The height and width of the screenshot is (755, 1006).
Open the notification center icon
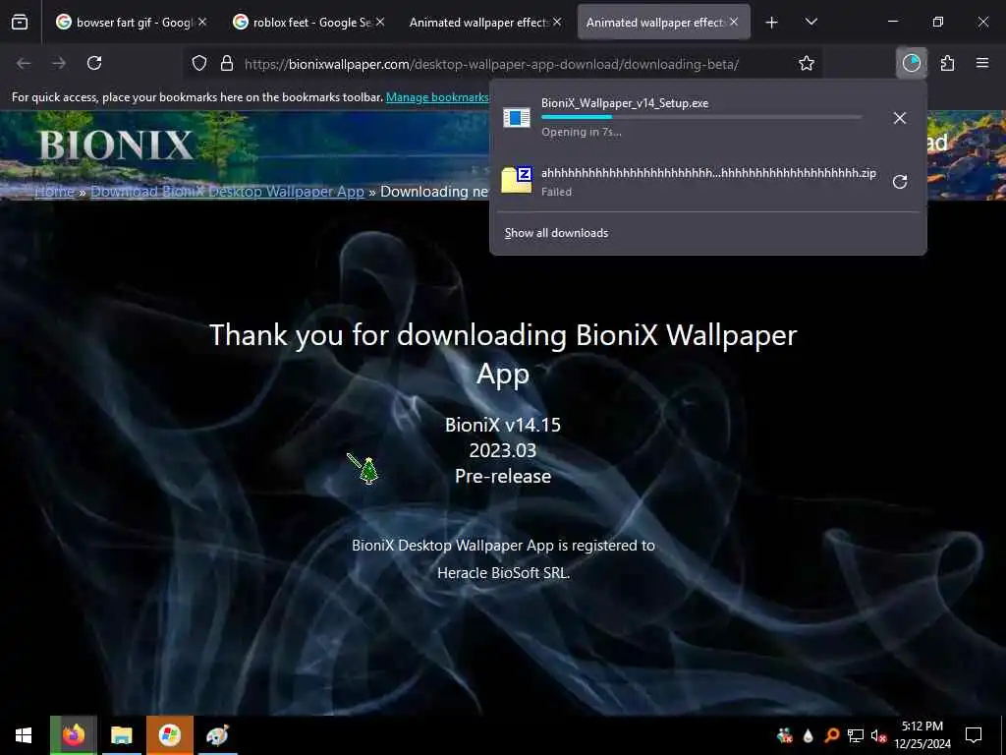tap(974, 735)
